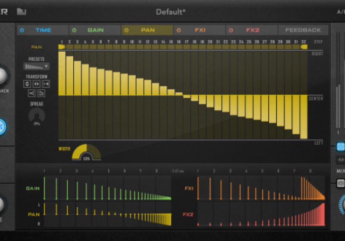The height and width of the screenshot is (241, 345).
Task: Click the first Transform icon with vertical arrows
Action: pyautogui.click(x=27, y=84)
